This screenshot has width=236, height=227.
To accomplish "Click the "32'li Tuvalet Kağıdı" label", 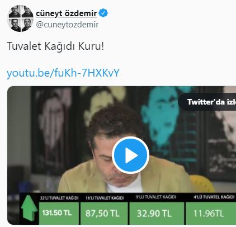I will [59, 198].
